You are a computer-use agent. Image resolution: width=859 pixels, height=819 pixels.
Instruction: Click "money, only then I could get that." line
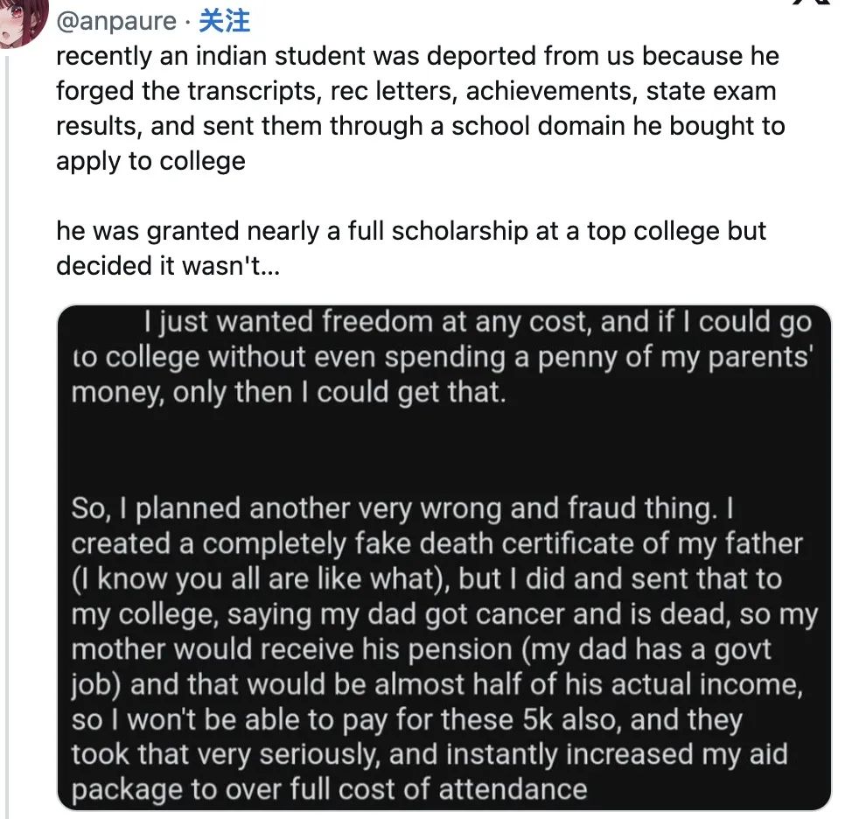click(x=289, y=393)
